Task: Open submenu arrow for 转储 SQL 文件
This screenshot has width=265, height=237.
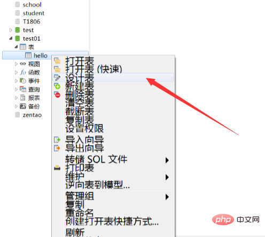Action: tap(167, 160)
